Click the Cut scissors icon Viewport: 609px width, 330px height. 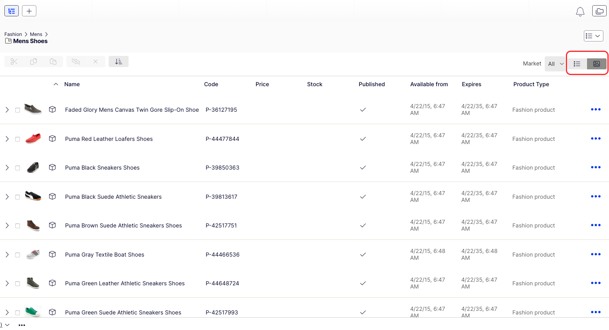pyautogui.click(x=14, y=61)
